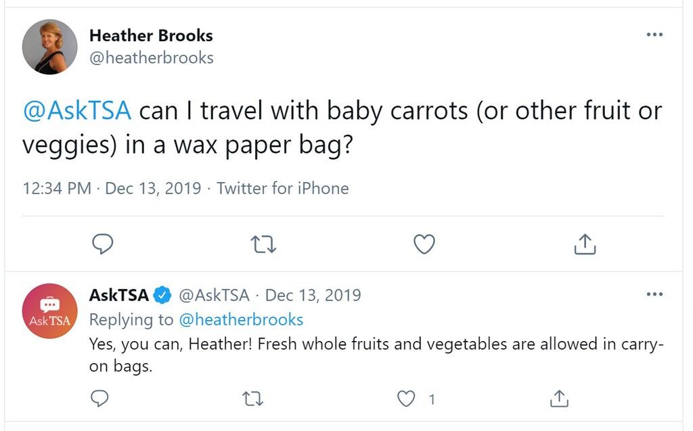Click AskTSA blue verified badge
This screenshot has width=693, height=431.
[162, 295]
